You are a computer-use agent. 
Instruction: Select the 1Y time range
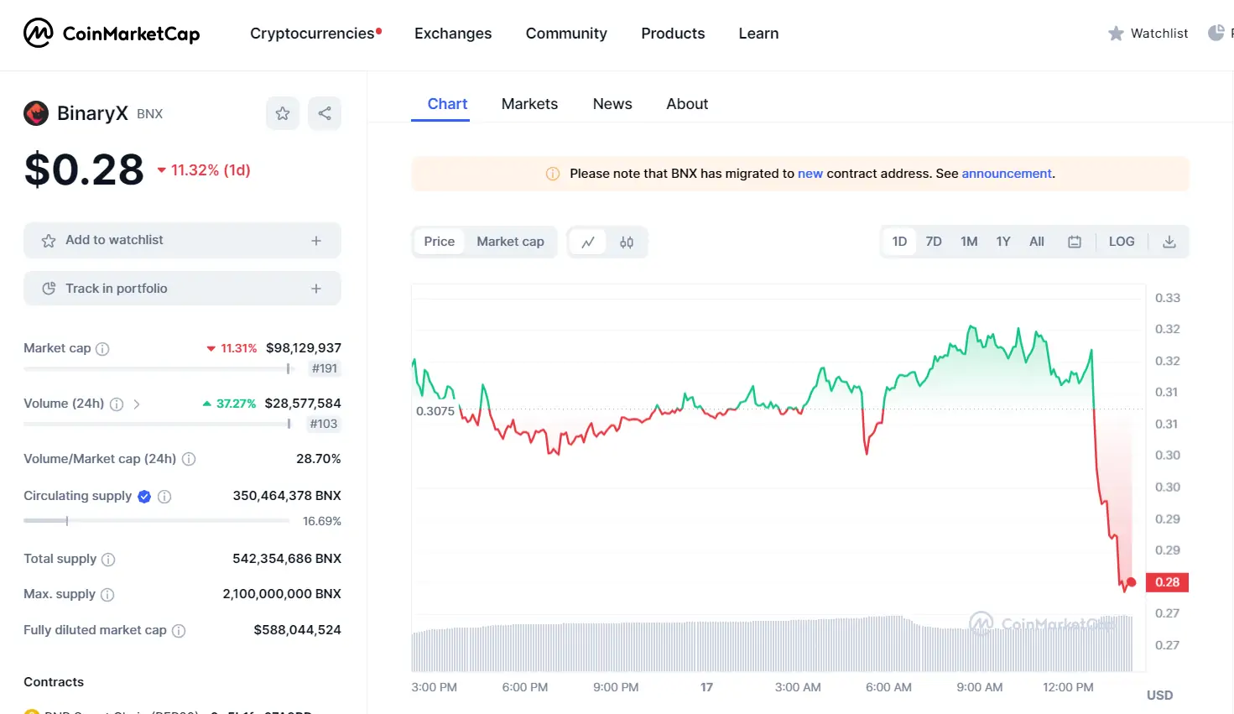[x=1003, y=242]
